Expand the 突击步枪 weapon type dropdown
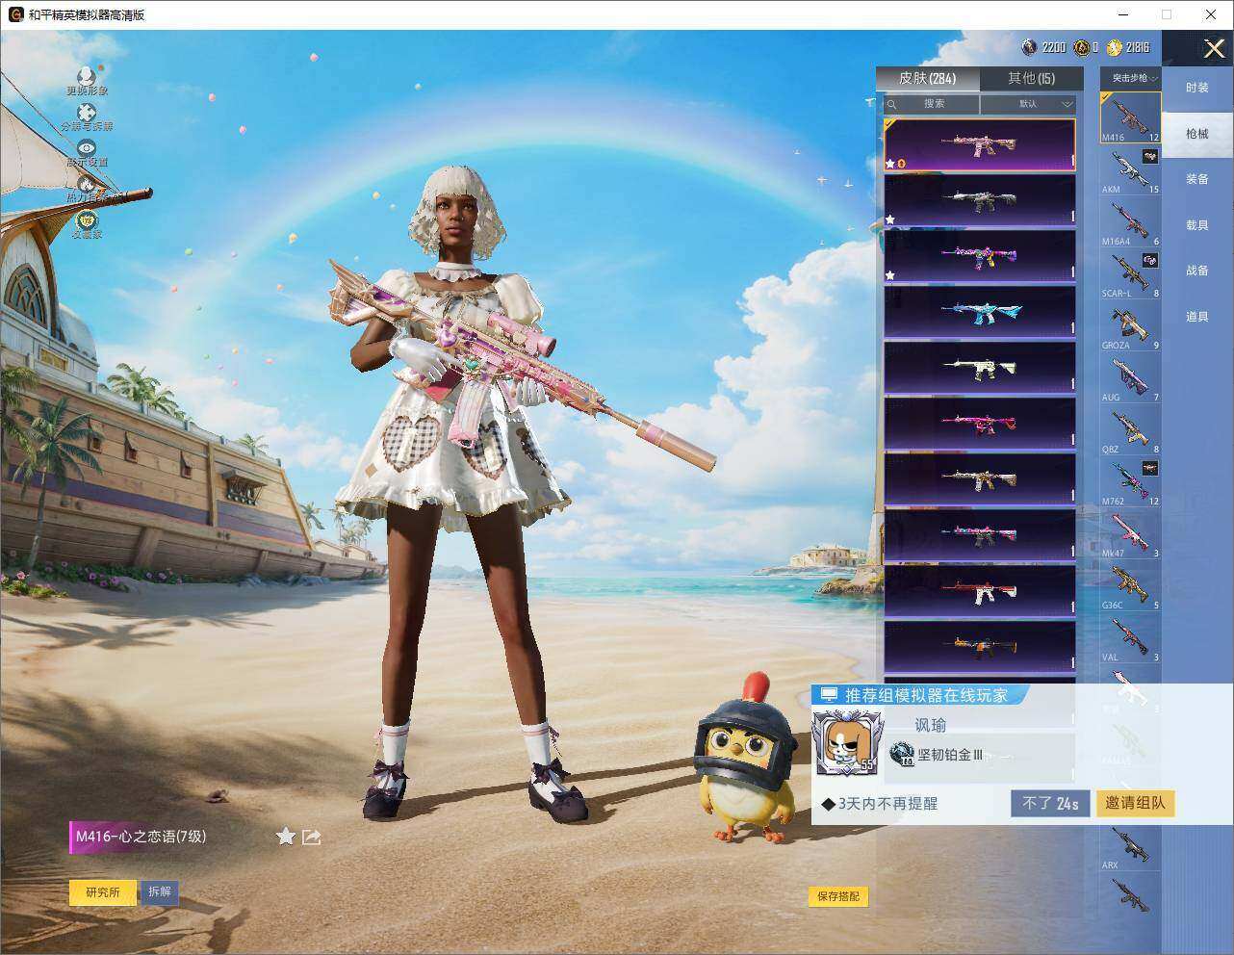This screenshot has height=955, width=1234. (1131, 78)
